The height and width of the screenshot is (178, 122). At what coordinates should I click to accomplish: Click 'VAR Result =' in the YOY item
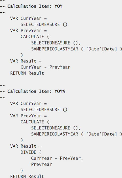26,61
